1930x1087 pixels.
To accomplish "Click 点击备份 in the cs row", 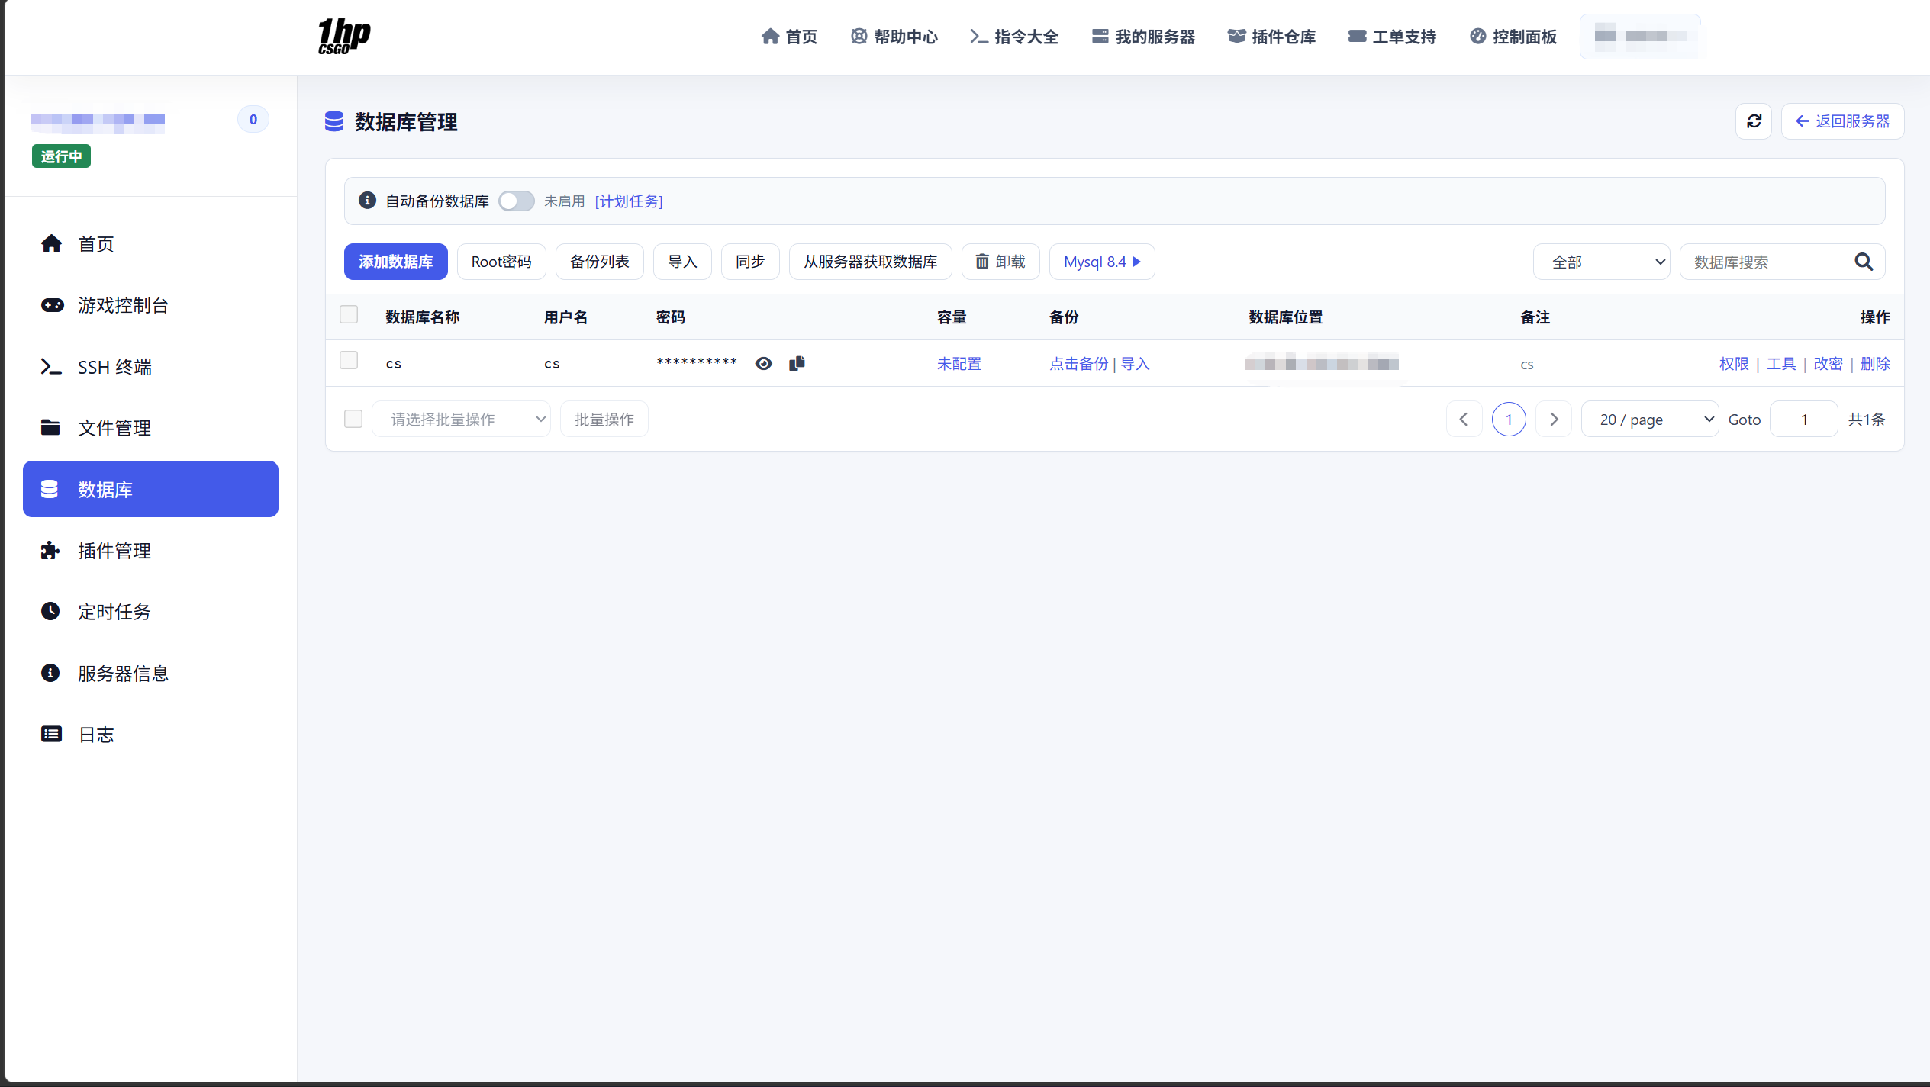I will [x=1078, y=364].
